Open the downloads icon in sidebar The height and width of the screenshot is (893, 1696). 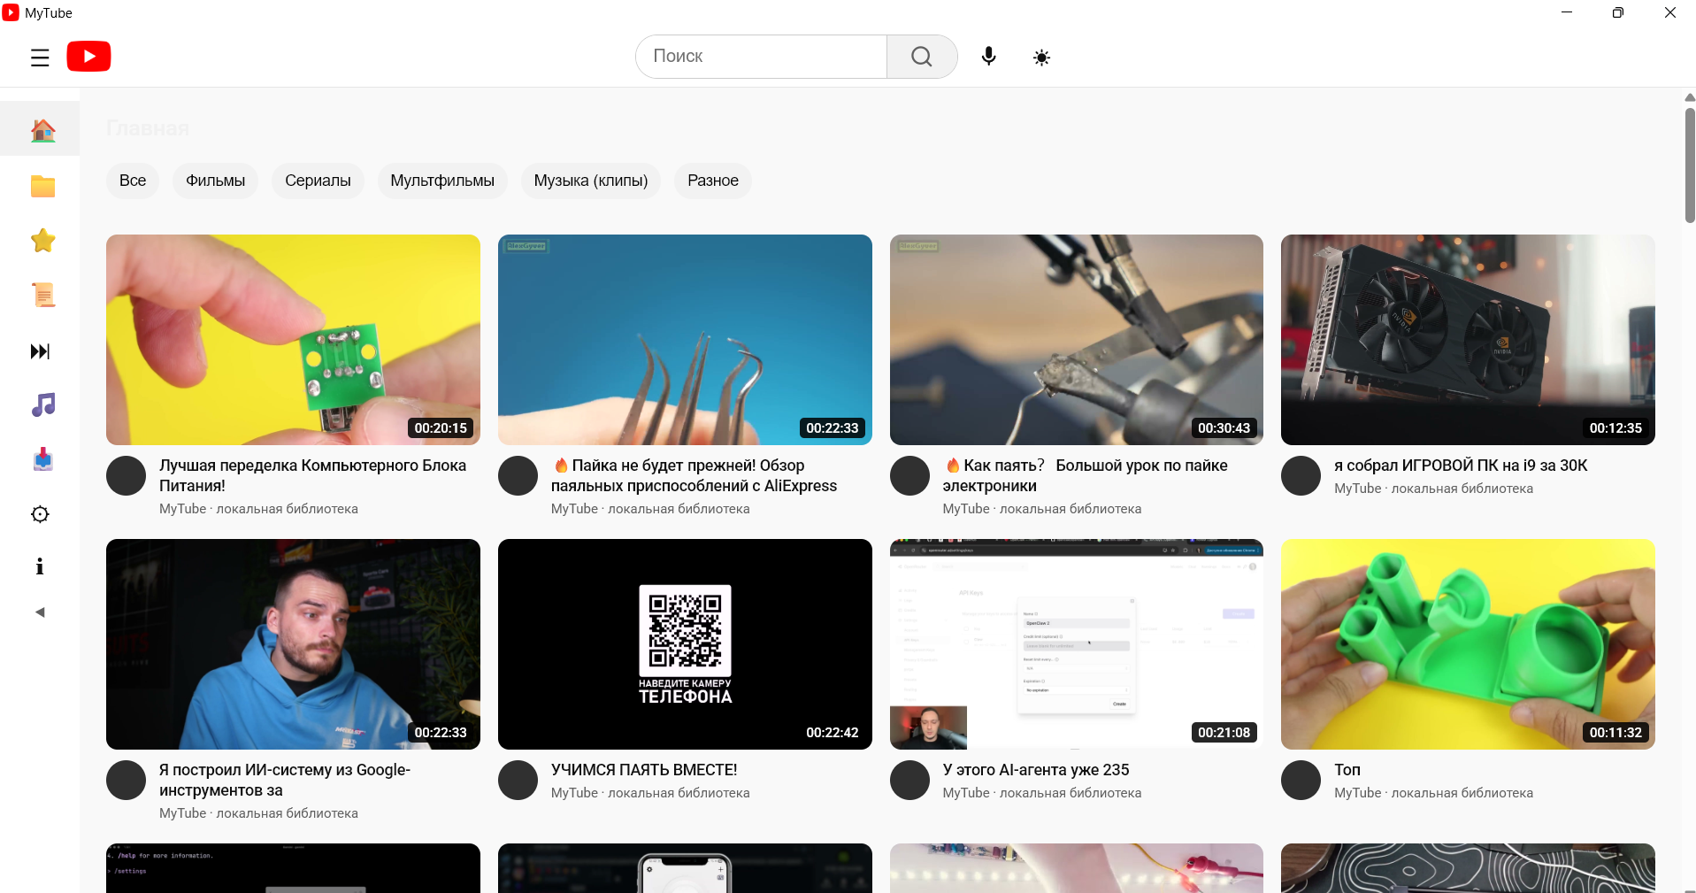click(42, 460)
